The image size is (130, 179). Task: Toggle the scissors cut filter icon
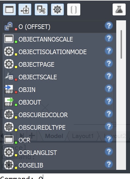pos(41,9)
